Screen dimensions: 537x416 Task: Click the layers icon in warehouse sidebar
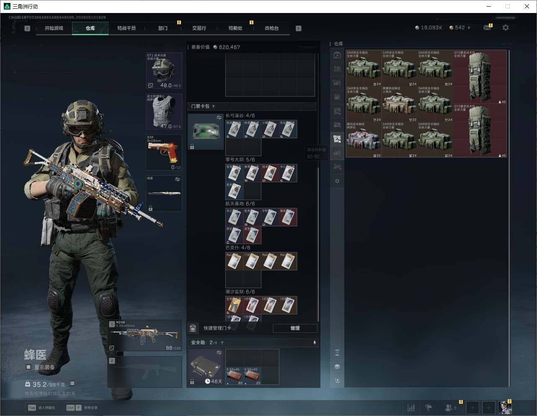click(337, 367)
